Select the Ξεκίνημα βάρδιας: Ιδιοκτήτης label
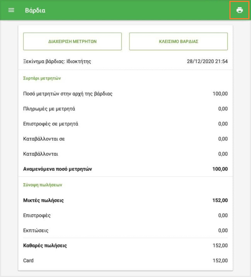 (x=57, y=61)
